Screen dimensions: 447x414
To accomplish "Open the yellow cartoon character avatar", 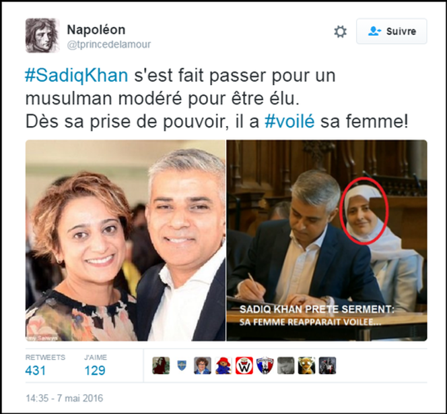I will pyautogui.click(x=307, y=365).
